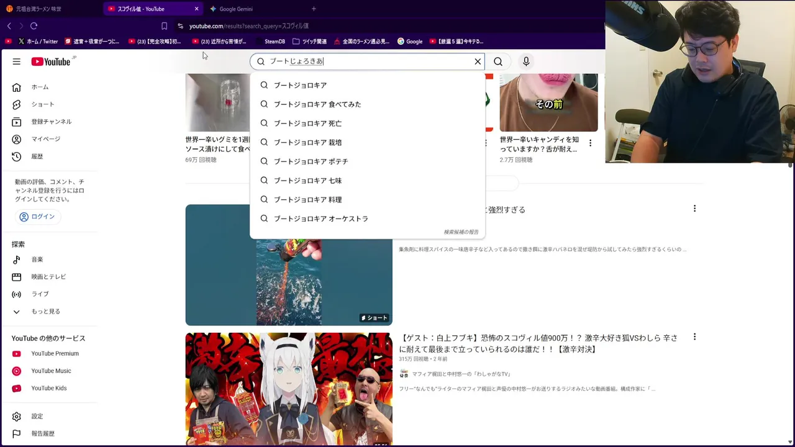
Task: Select suggestion ブートジョロキア オーケストラ
Action: (367, 219)
